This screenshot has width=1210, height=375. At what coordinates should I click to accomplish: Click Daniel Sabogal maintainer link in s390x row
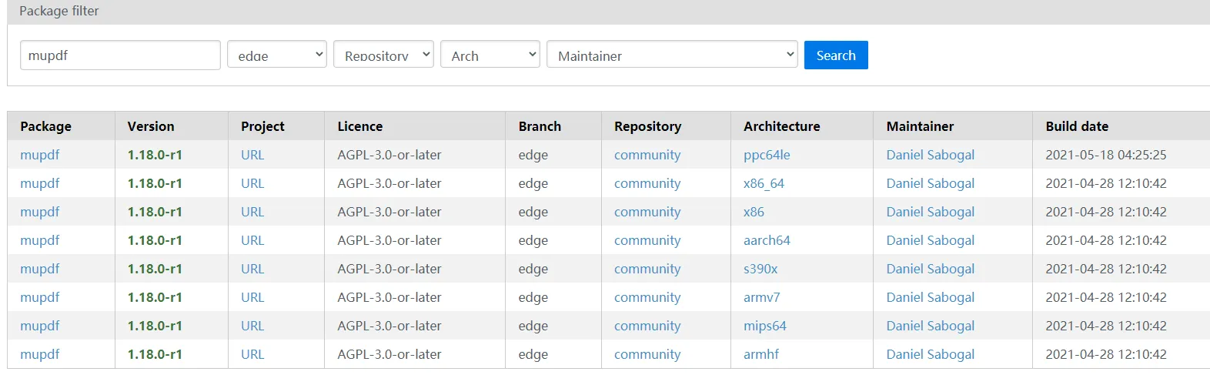click(930, 269)
